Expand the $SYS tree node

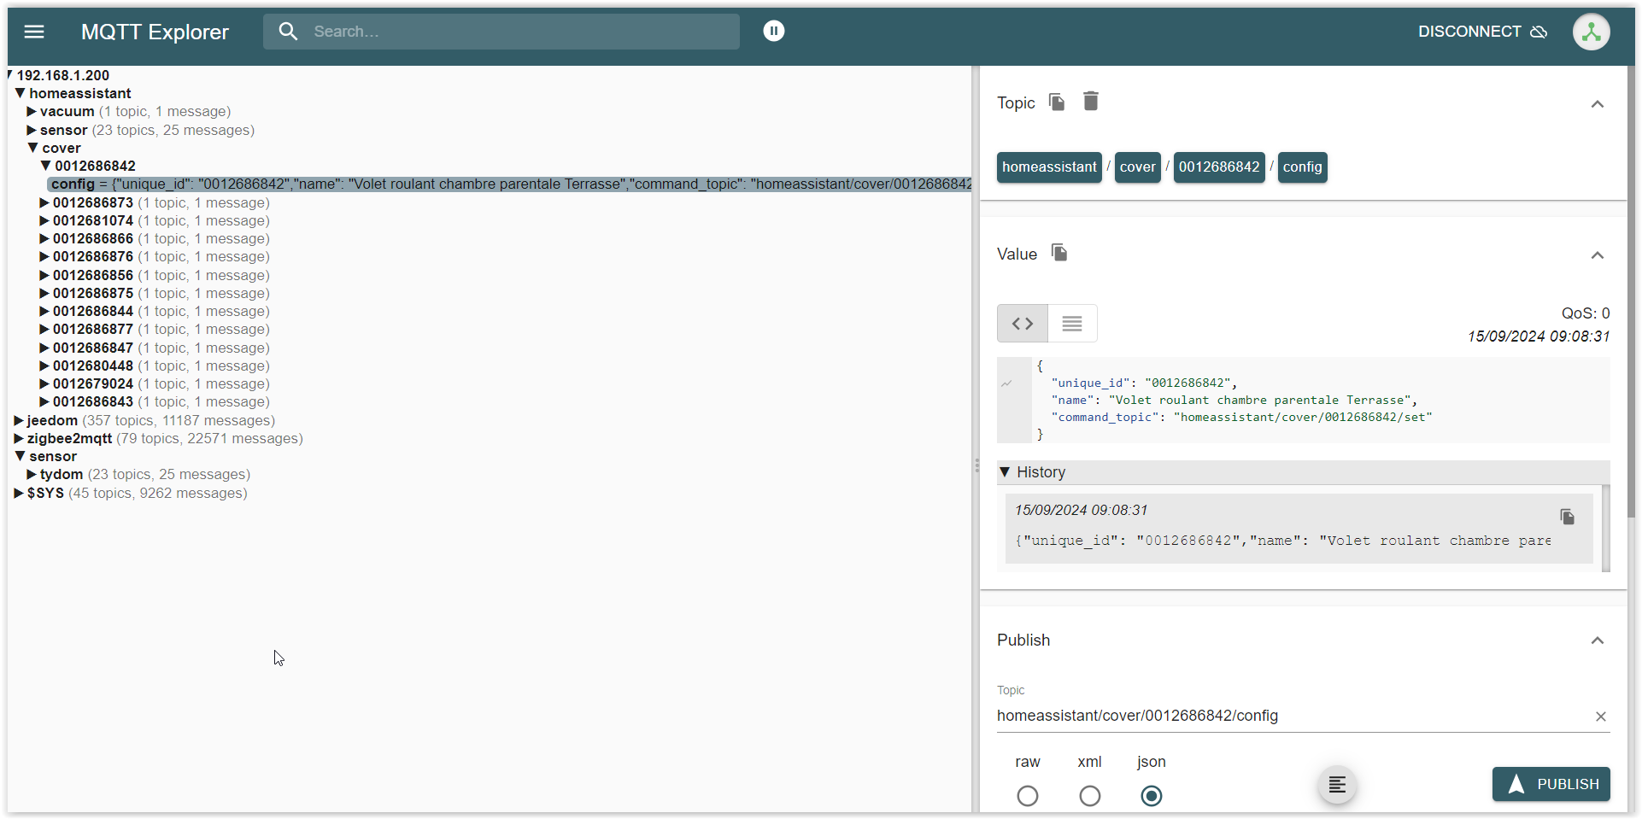click(x=19, y=493)
